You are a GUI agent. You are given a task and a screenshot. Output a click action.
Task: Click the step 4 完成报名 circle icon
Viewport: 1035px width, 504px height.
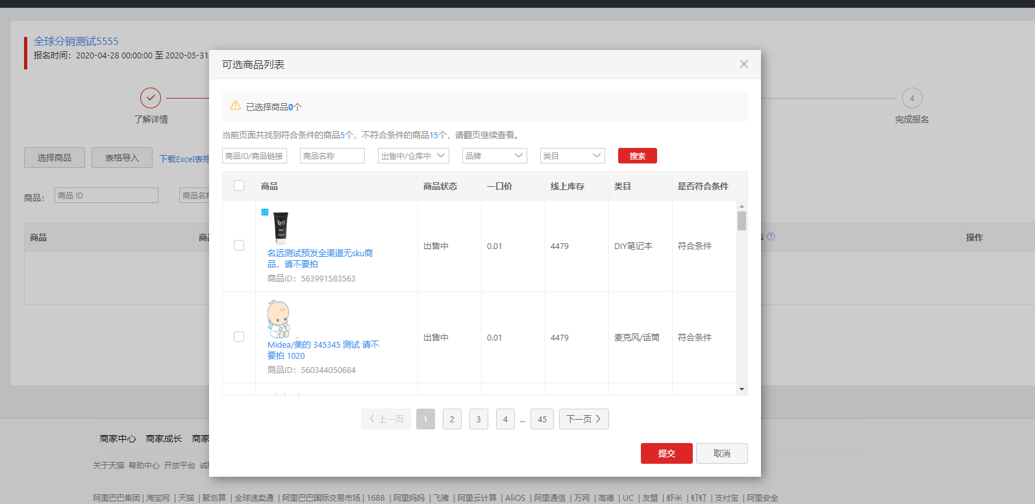pyautogui.click(x=912, y=99)
